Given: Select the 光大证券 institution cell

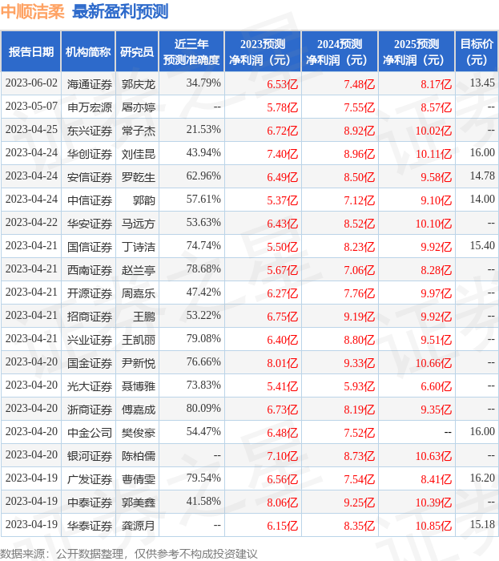Looking at the screenshot, I should pos(90,387).
